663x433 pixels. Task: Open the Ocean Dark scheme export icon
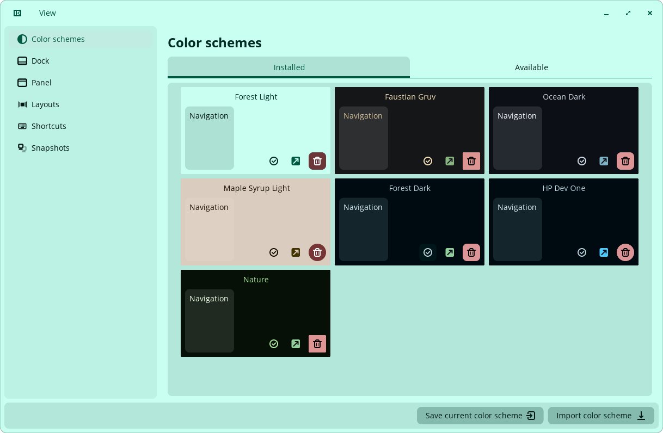(x=604, y=161)
